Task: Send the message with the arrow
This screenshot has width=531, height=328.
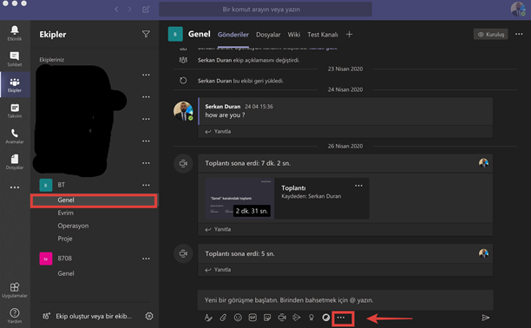Action: [x=486, y=318]
